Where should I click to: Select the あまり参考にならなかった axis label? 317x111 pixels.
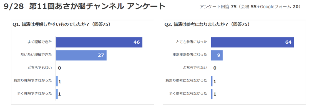(186, 81)
